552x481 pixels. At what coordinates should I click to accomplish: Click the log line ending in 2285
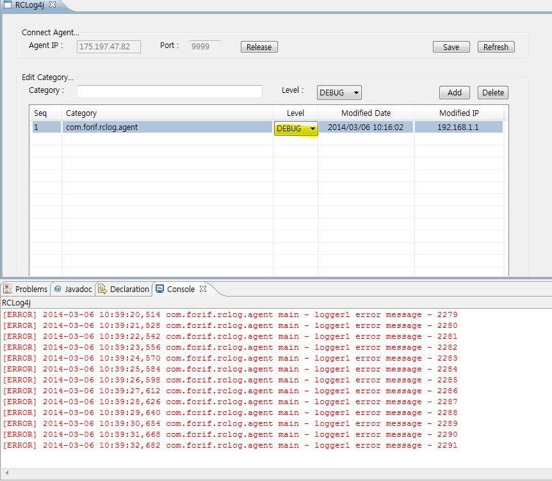pos(230,380)
